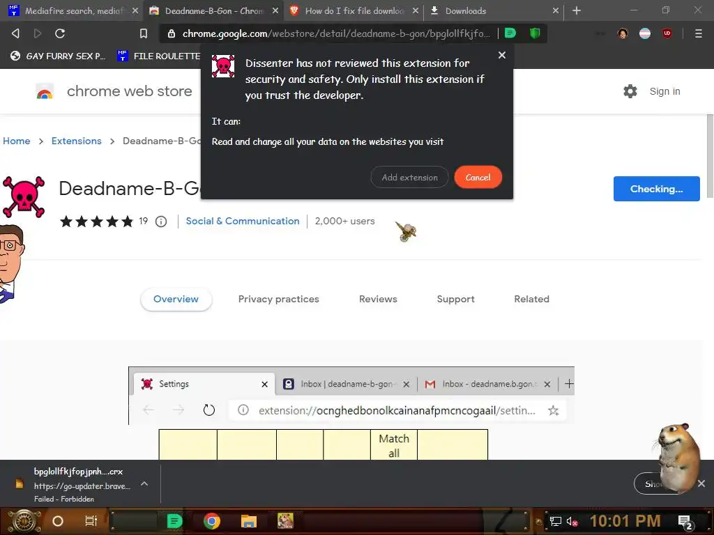
Task: Click the blue Checking... button
Action: tap(656, 189)
